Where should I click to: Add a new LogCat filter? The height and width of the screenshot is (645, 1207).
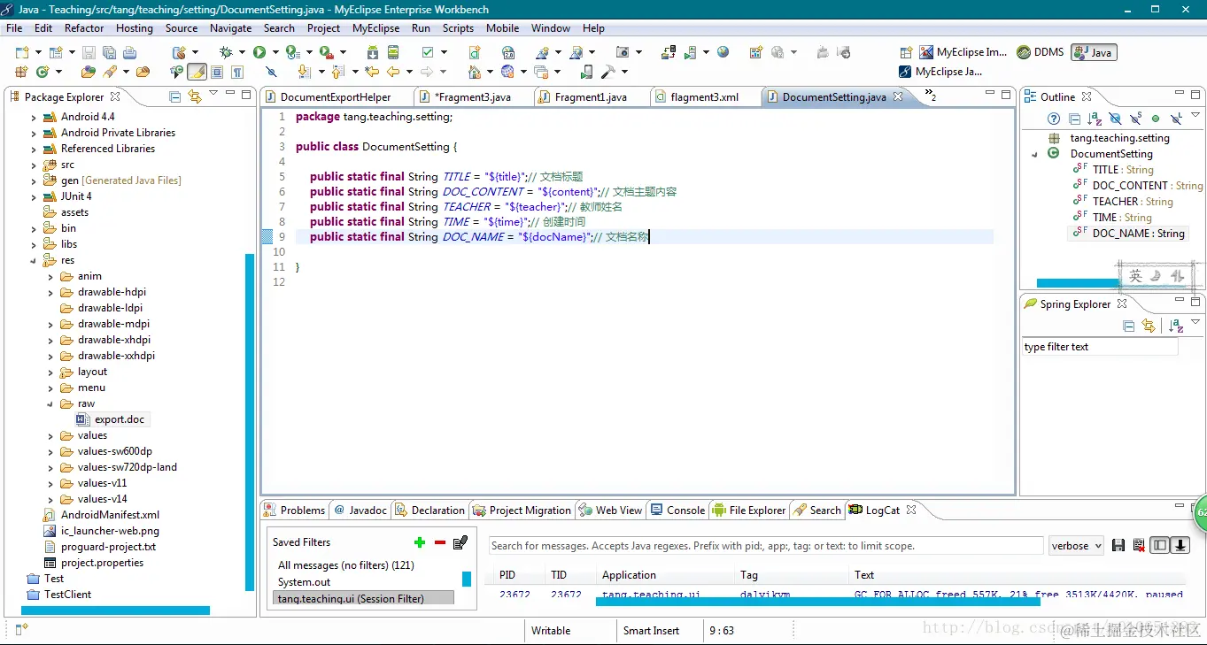(x=420, y=542)
